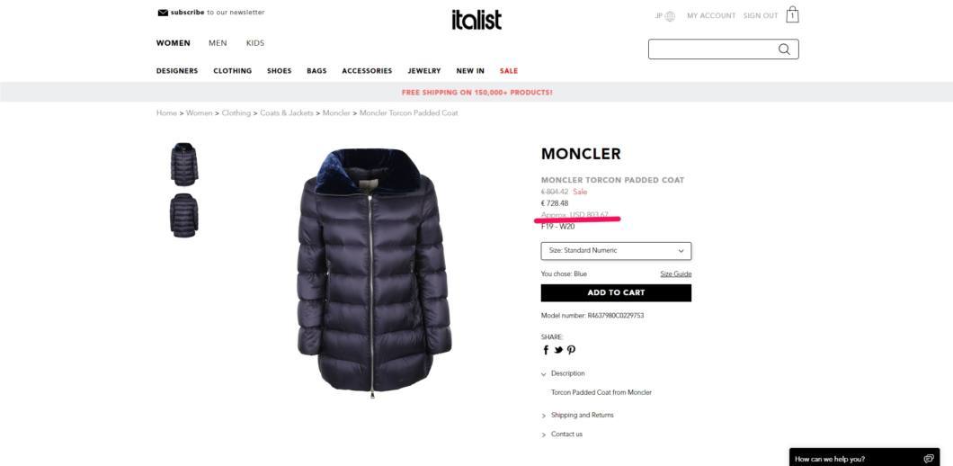
Task: Share on Facebook icon
Action: [x=546, y=350]
